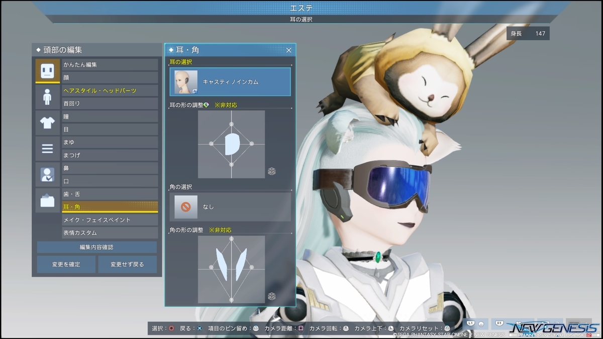Open the 歯・舌 menu item
Image resolution: width=603 pixels, height=339 pixels.
click(110, 194)
